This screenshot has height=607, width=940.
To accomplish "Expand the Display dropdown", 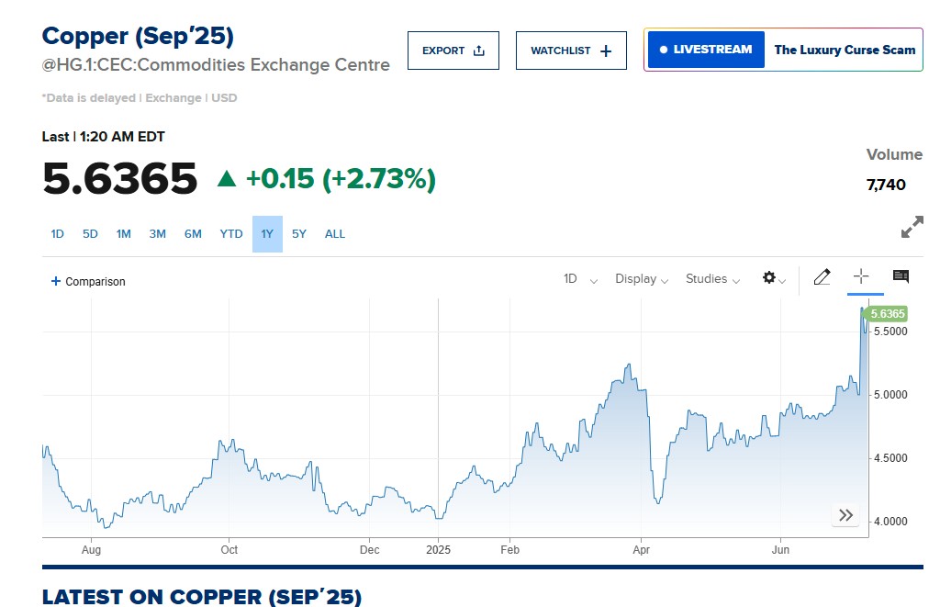I will (x=641, y=279).
